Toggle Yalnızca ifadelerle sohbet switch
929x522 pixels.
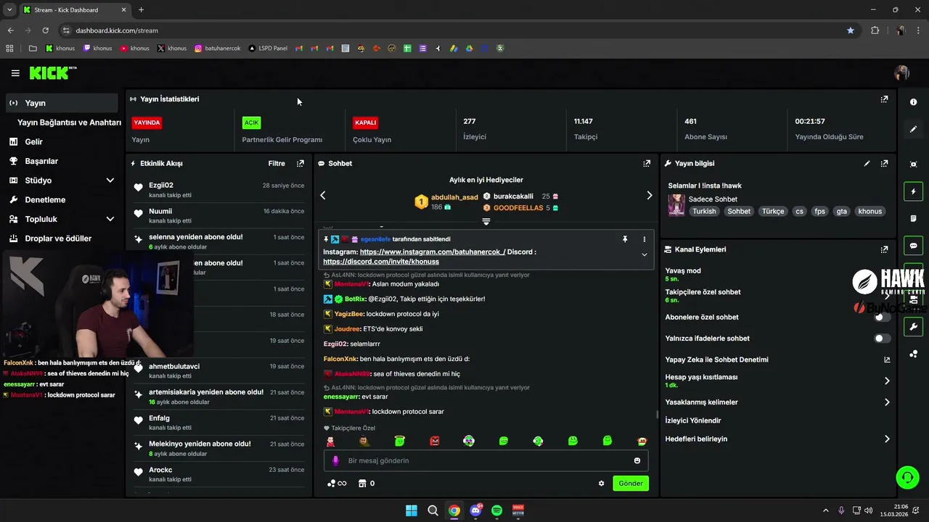click(x=883, y=339)
